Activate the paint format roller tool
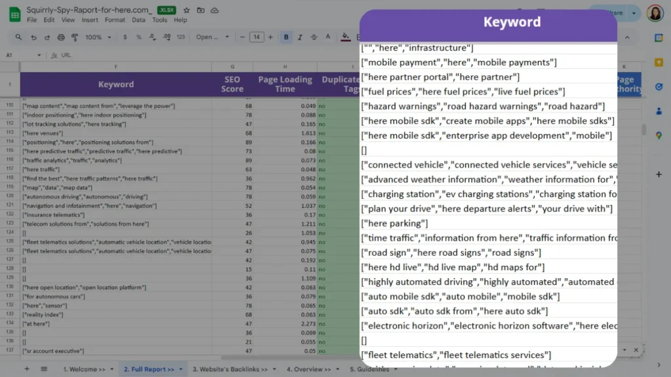 75,37
